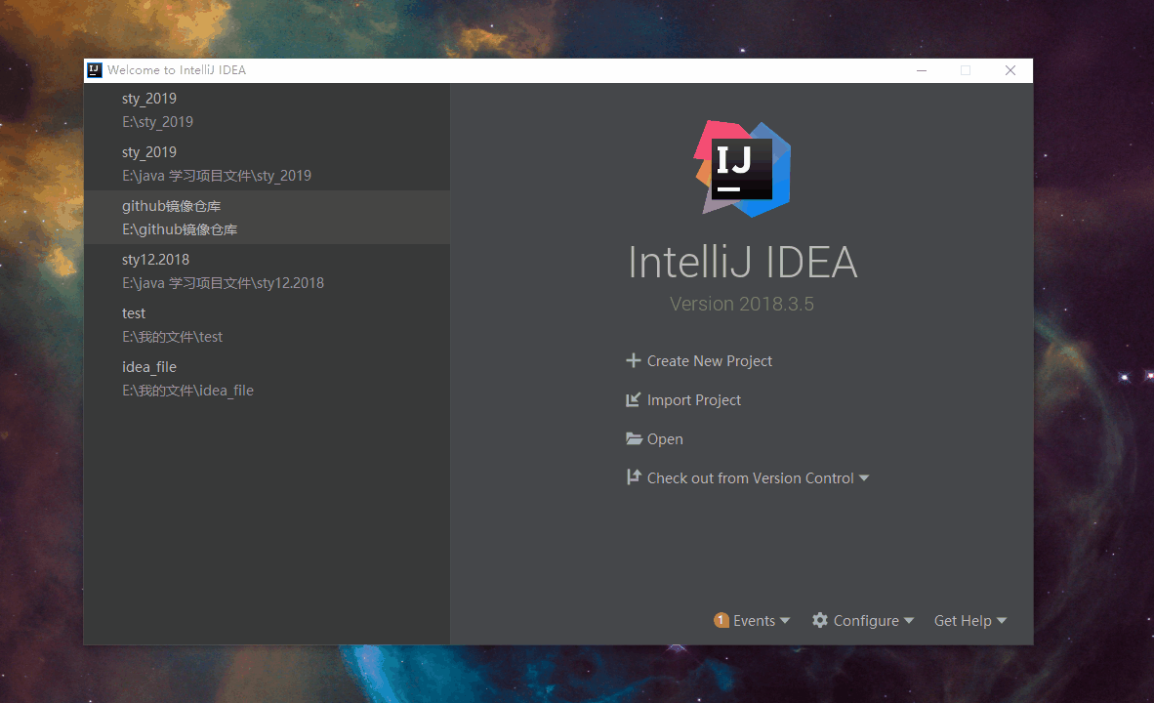Open recent project sty_2019 at E:\sty_2019
1154x703 pixels.
pyautogui.click(x=267, y=109)
